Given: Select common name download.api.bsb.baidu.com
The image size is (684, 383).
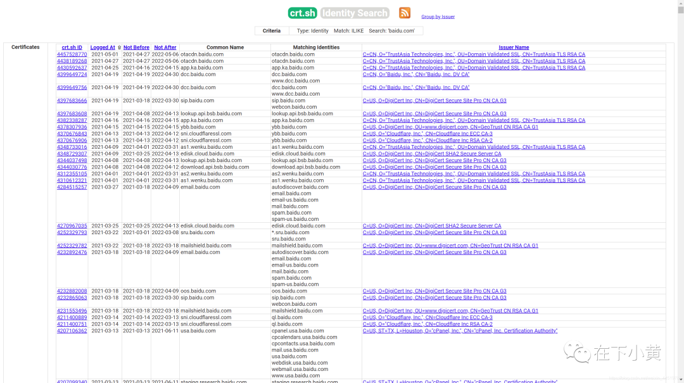Looking at the screenshot, I should tap(215, 167).
